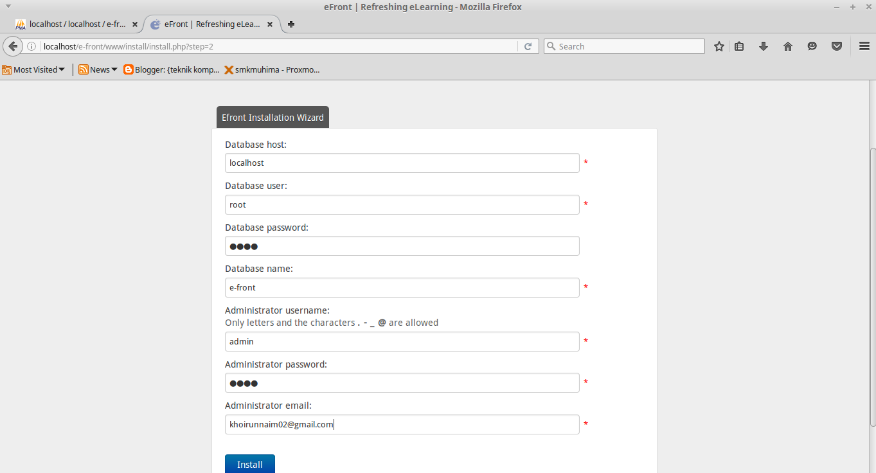The height and width of the screenshot is (473, 876).
Task: Click the 'Database host:' label
Action: pos(256,145)
